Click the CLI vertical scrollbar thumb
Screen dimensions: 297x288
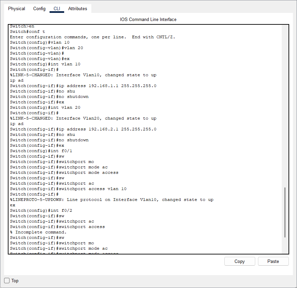pyautogui.click(x=285, y=212)
